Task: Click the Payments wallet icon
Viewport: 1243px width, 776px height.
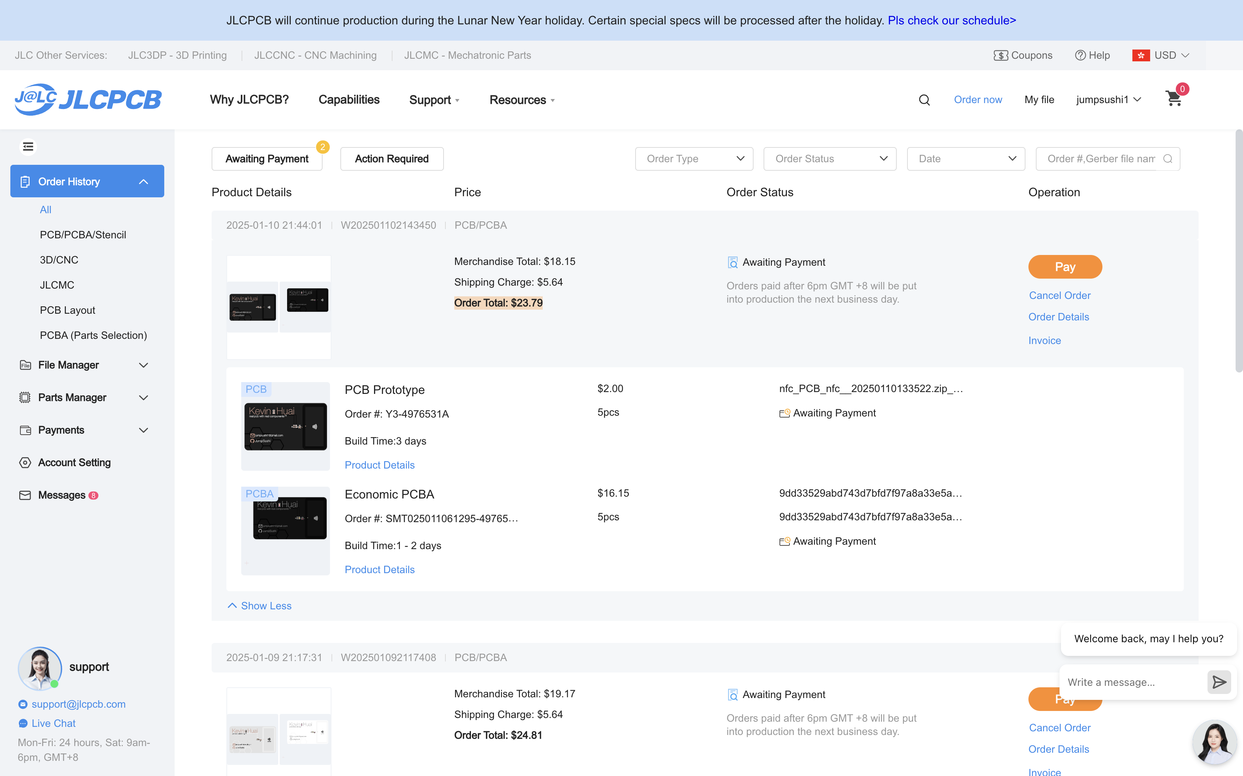Action: (25, 430)
